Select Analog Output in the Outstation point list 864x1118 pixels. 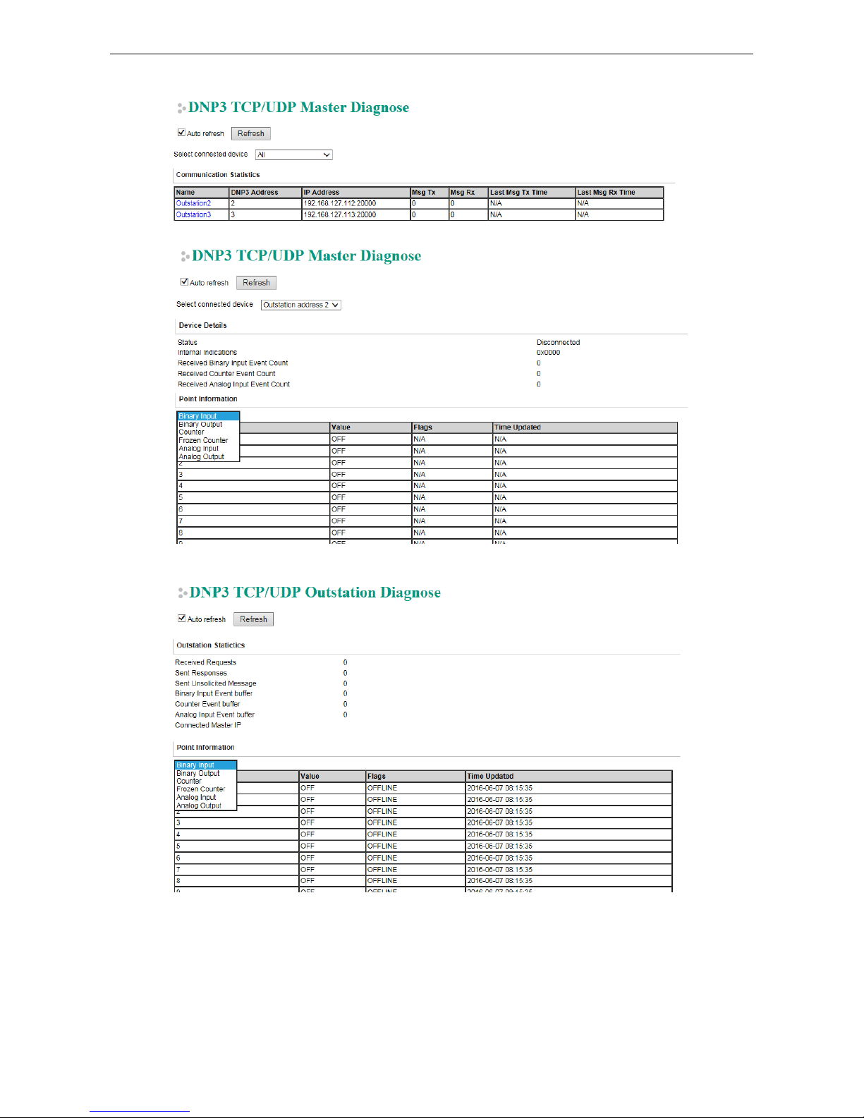(205, 806)
